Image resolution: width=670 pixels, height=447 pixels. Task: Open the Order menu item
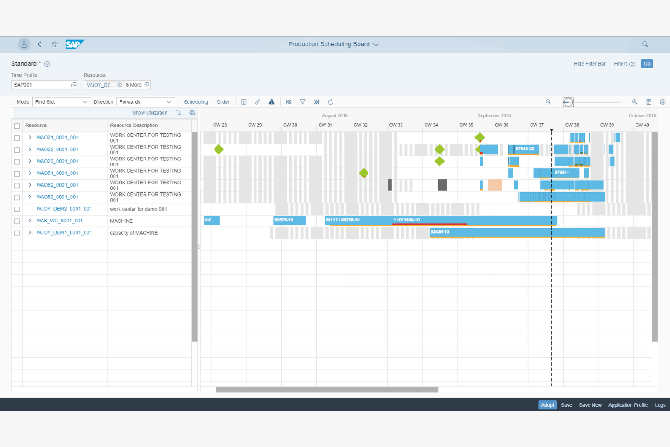(223, 101)
